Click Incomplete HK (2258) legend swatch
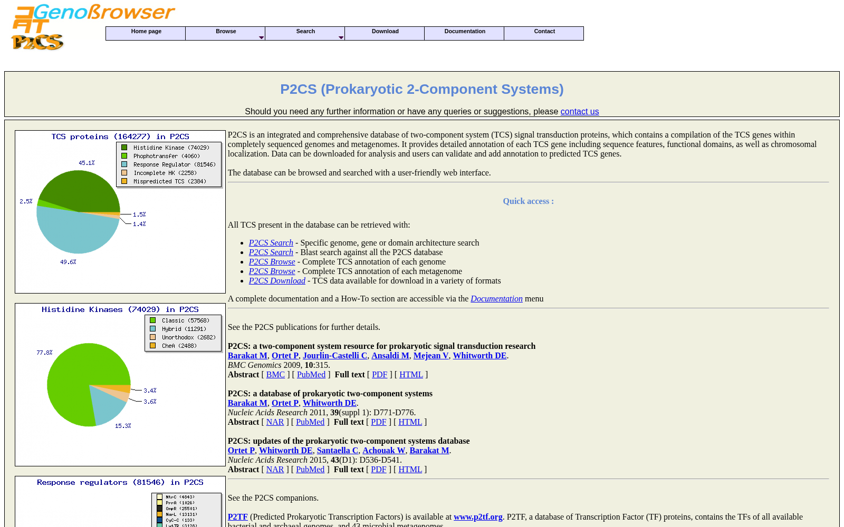The width and height of the screenshot is (844, 527). (x=124, y=173)
